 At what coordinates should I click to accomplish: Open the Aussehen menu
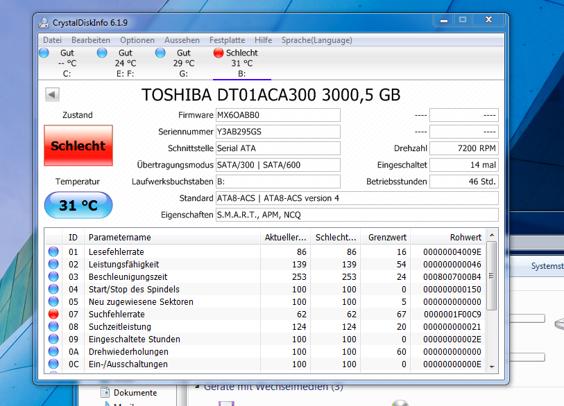pos(182,40)
